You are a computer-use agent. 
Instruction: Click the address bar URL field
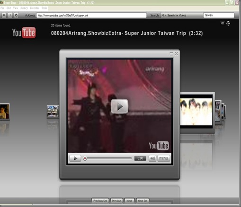point(91,15)
